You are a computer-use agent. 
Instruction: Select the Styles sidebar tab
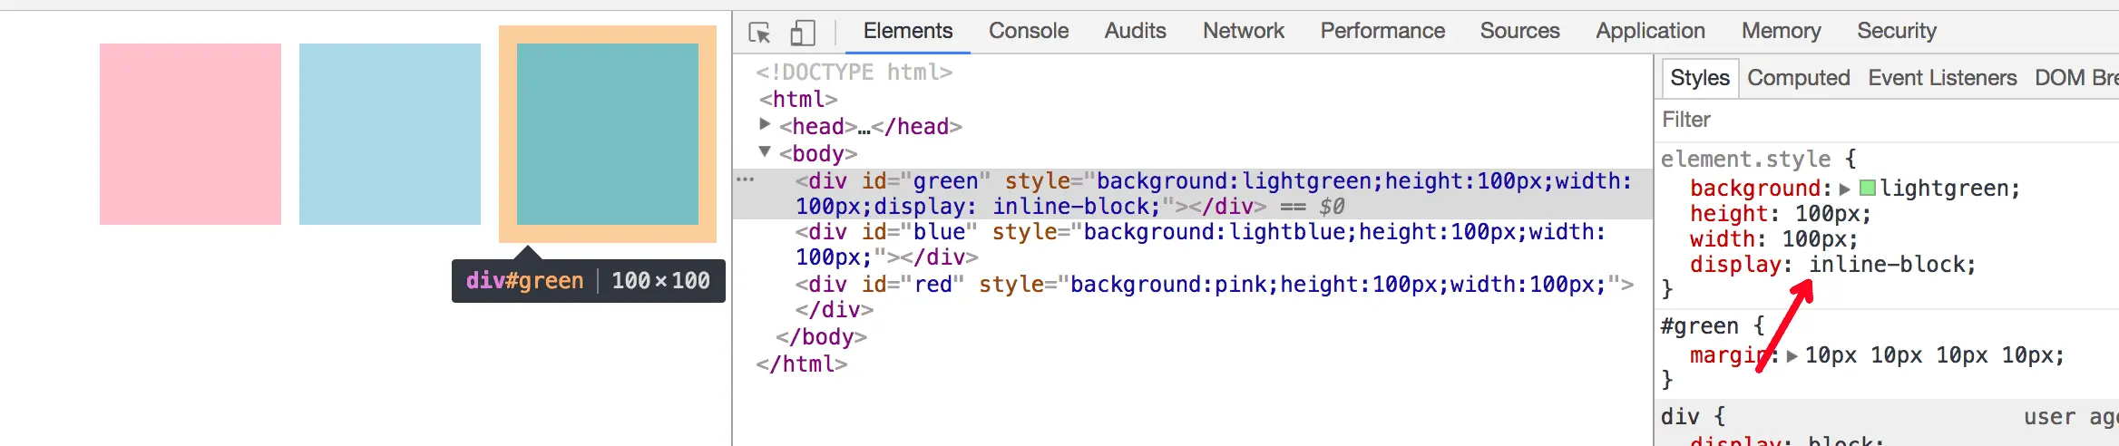1700,78
